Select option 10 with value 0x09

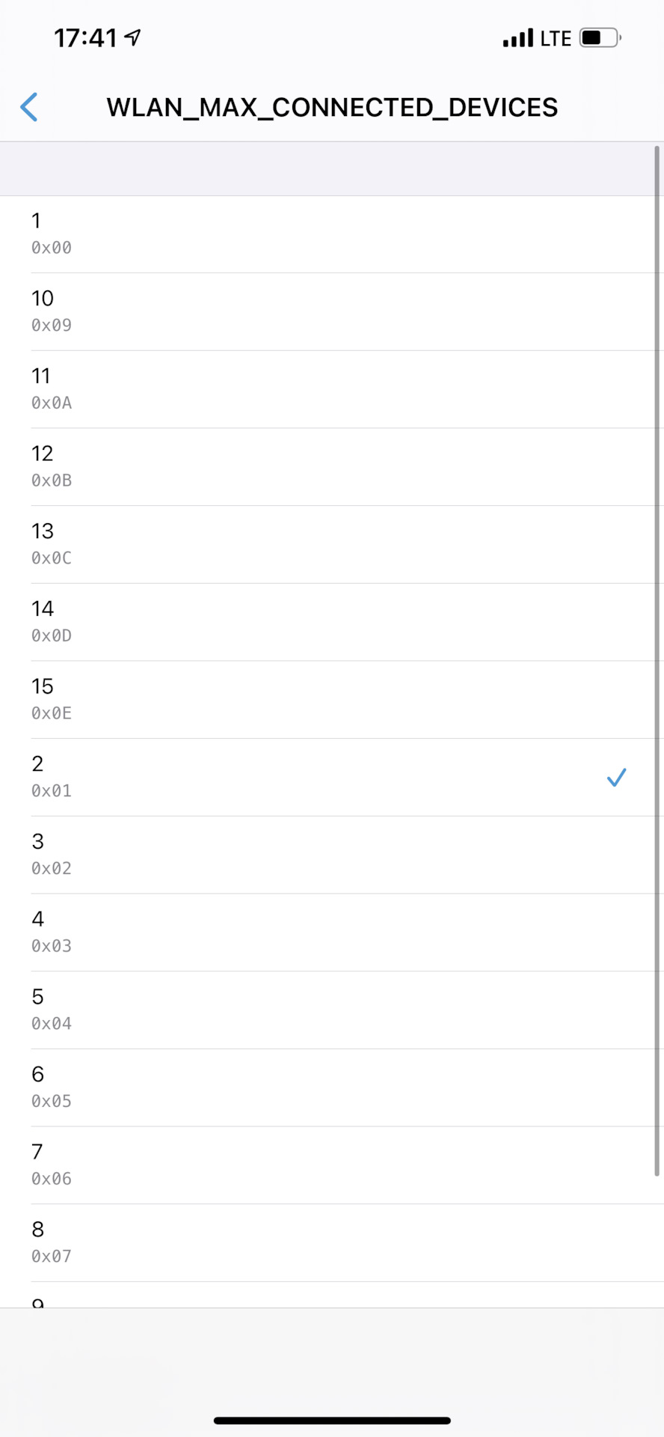tap(332, 312)
